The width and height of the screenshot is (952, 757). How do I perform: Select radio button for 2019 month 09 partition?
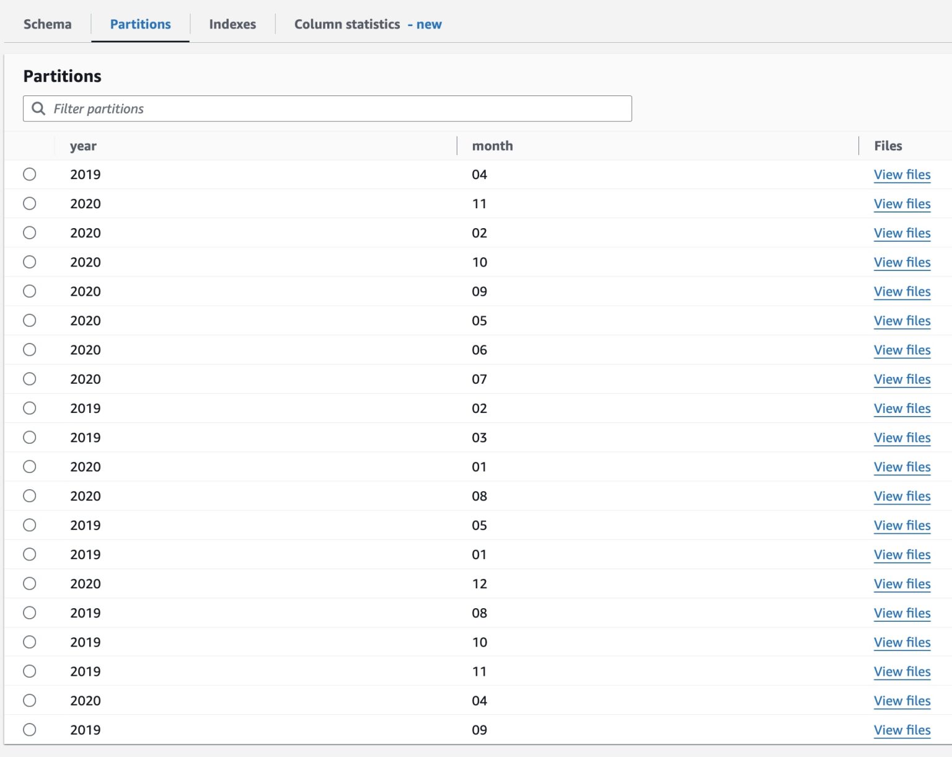tap(30, 730)
